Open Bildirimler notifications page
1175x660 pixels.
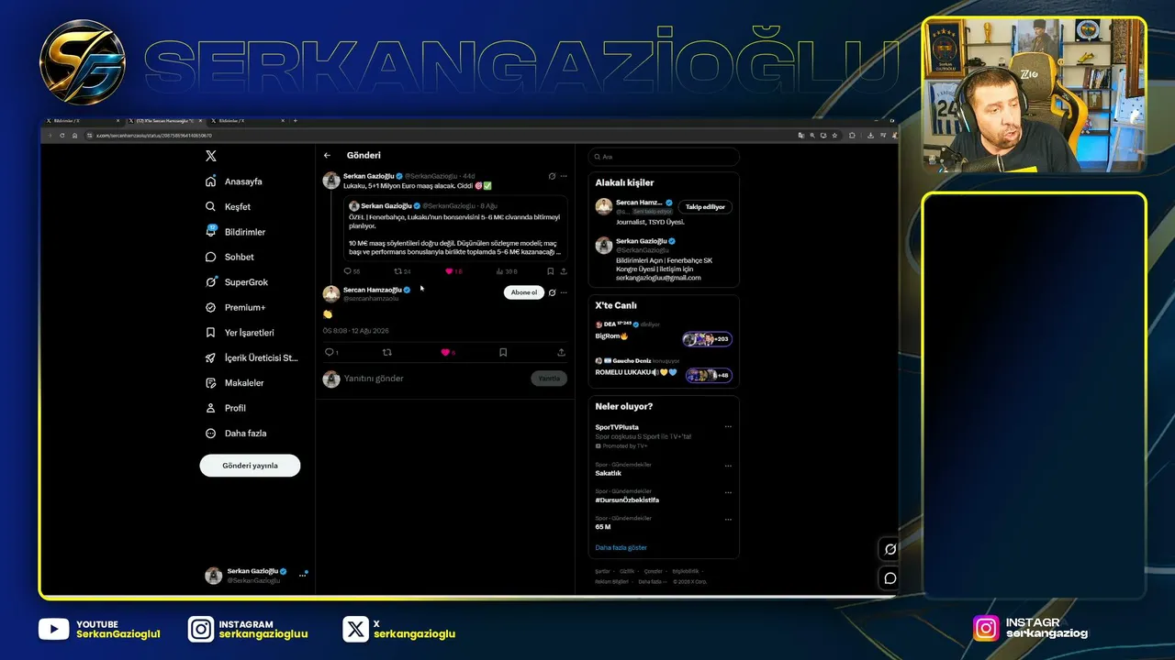[236, 232]
